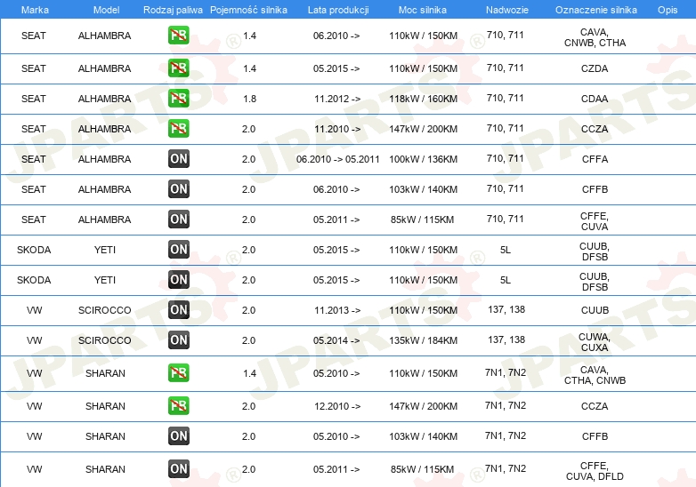Select the 'CAVA, CNWB, CTHA' engine codes cell
This screenshot has height=487, width=696.
pyautogui.click(x=595, y=37)
